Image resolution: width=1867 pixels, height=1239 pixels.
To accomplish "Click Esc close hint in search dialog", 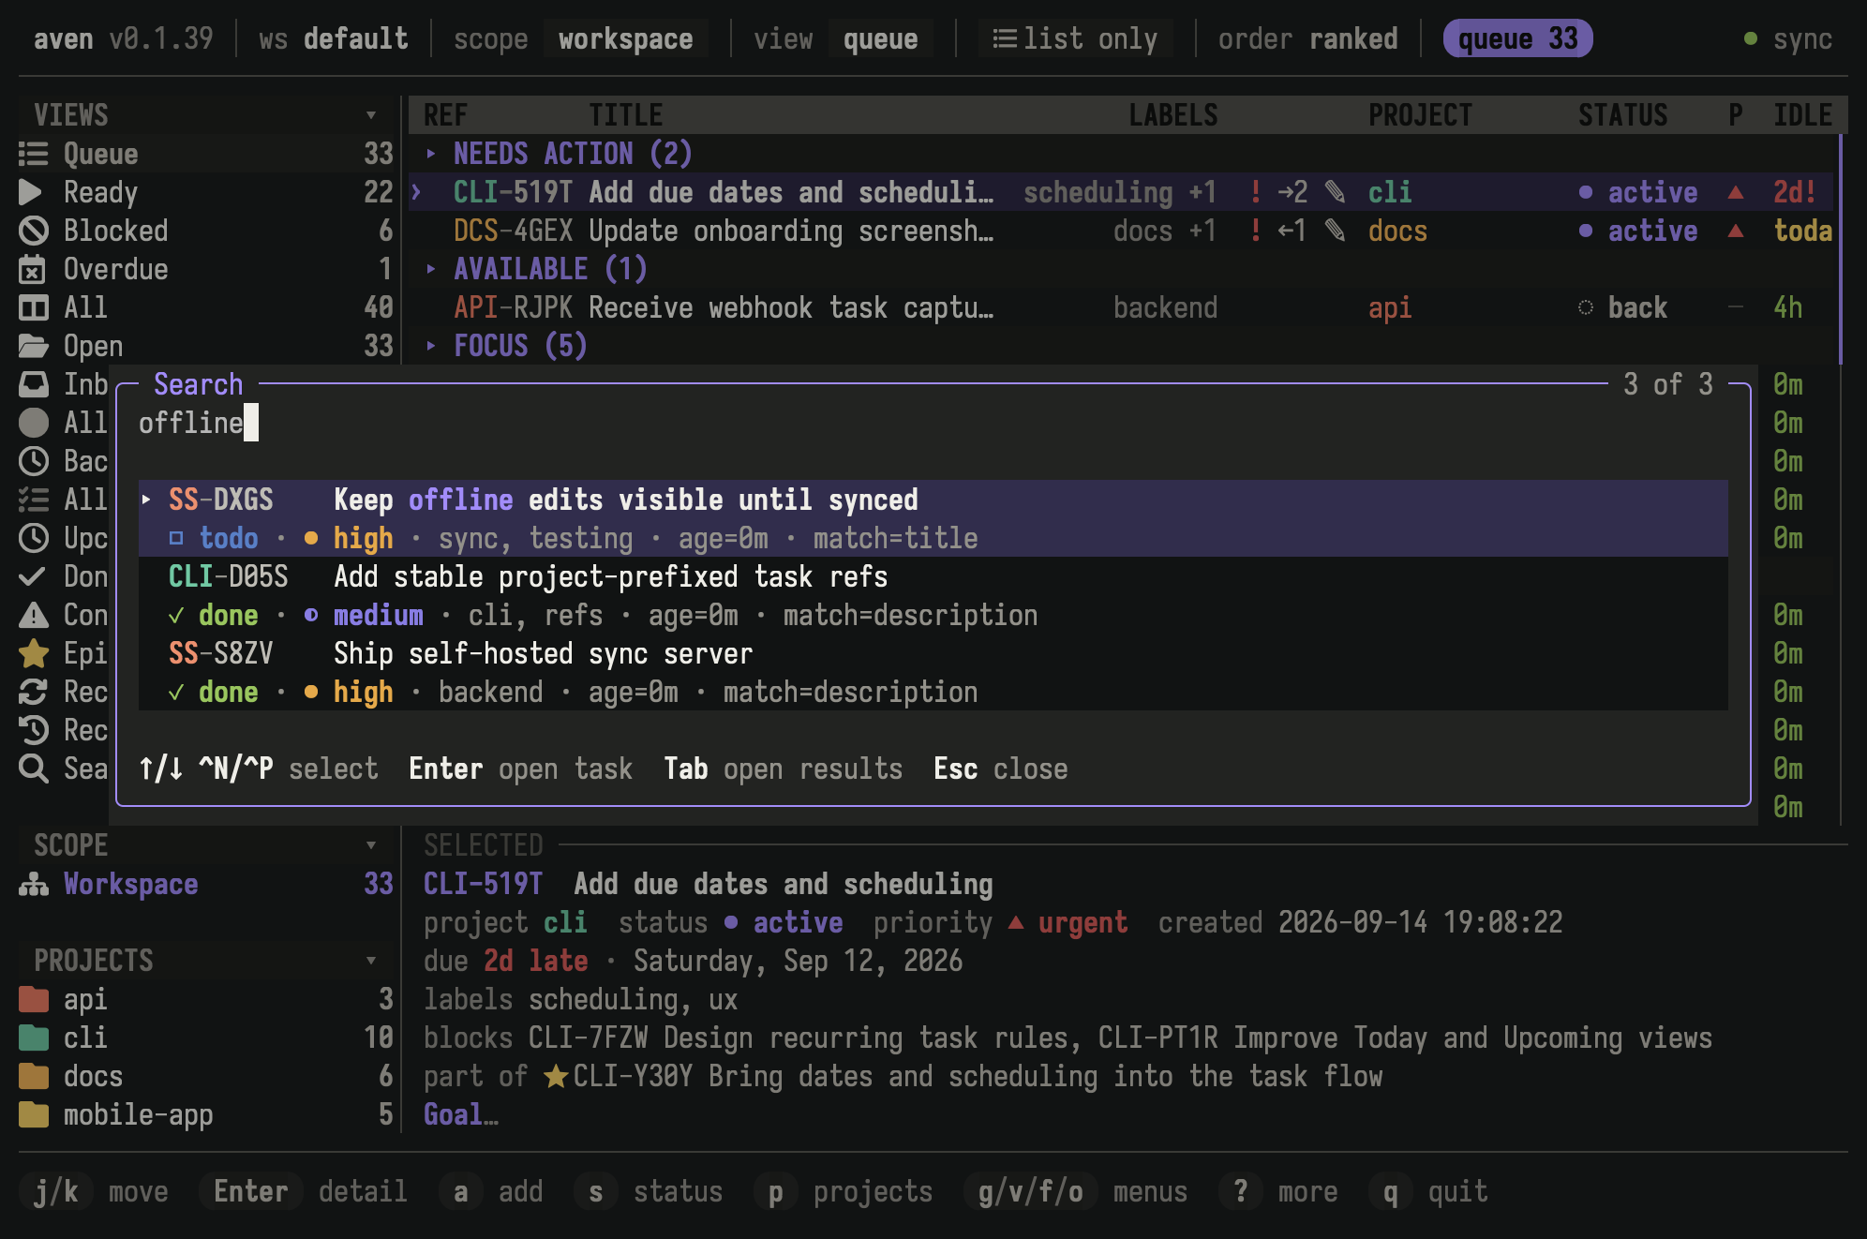I will 1000,769.
